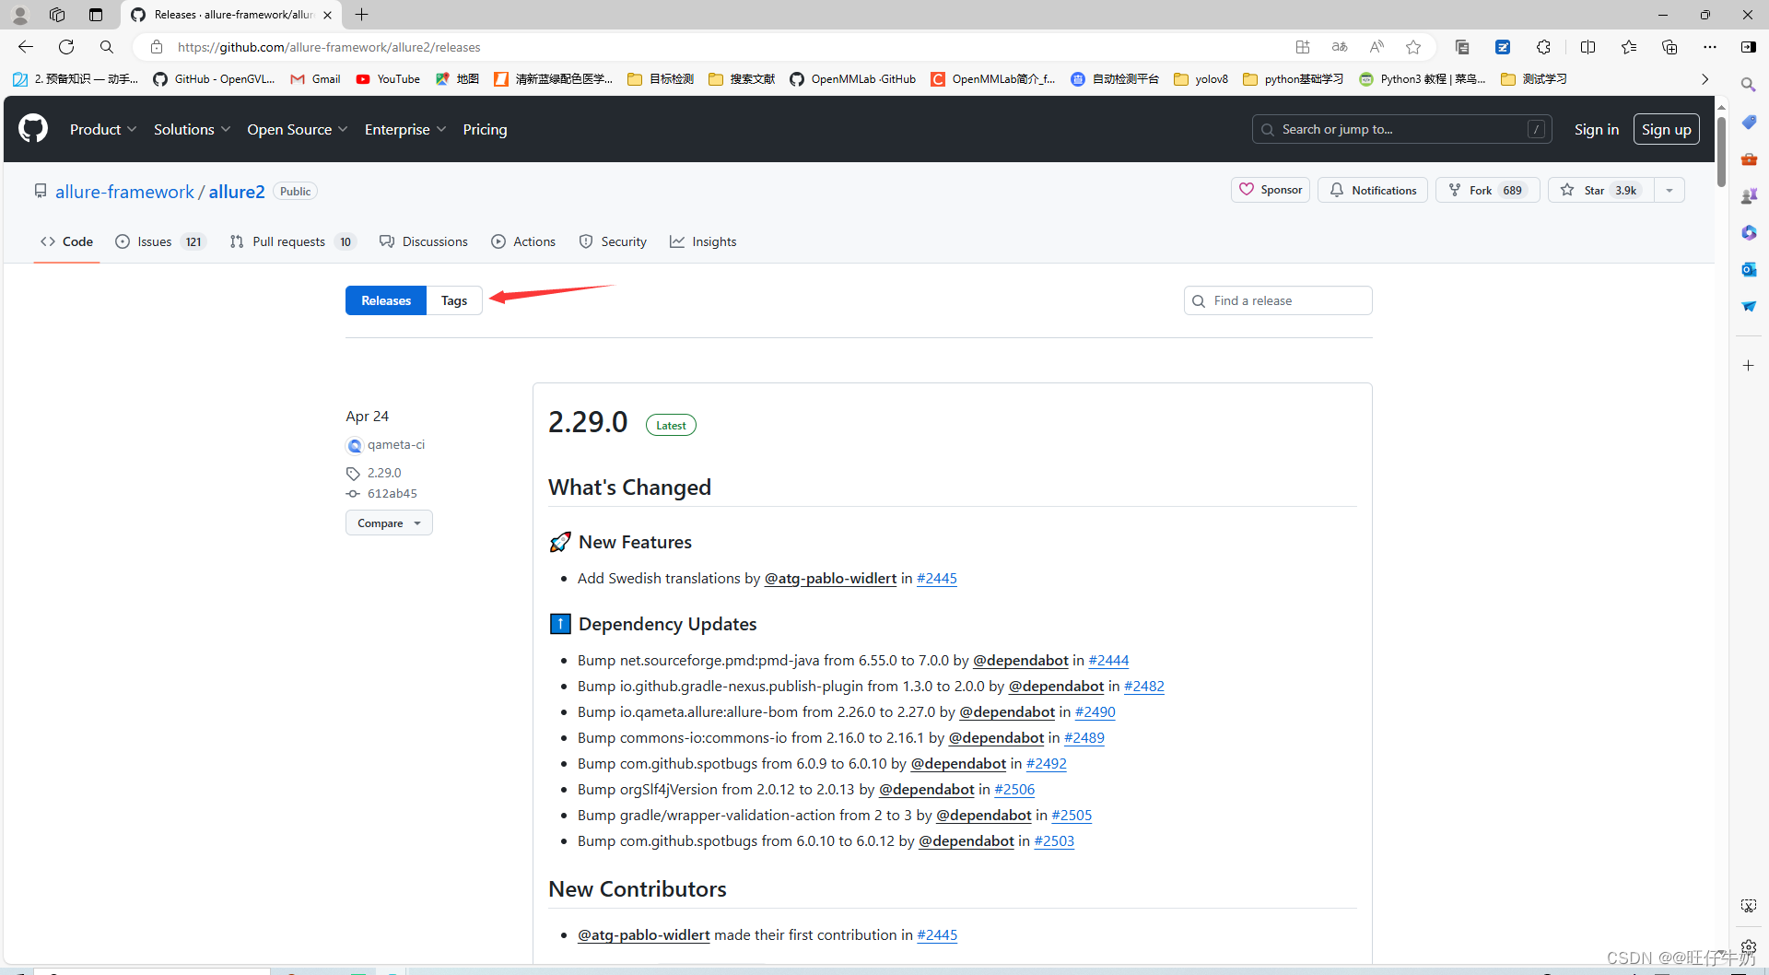The height and width of the screenshot is (975, 1769).
Task: Open the Outlook sidebar icon
Action: [x=1749, y=269]
